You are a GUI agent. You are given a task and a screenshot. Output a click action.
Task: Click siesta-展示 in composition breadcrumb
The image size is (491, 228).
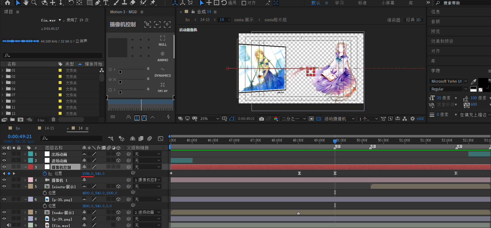pos(244,20)
